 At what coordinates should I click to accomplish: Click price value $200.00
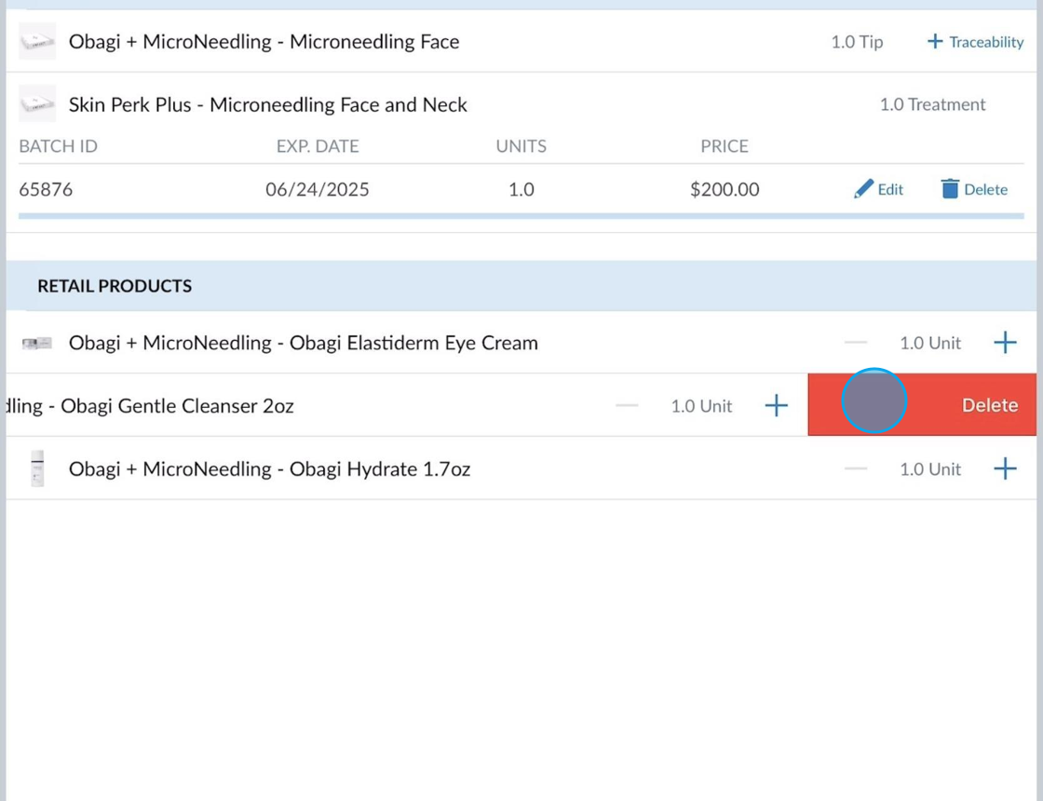coord(725,190)
